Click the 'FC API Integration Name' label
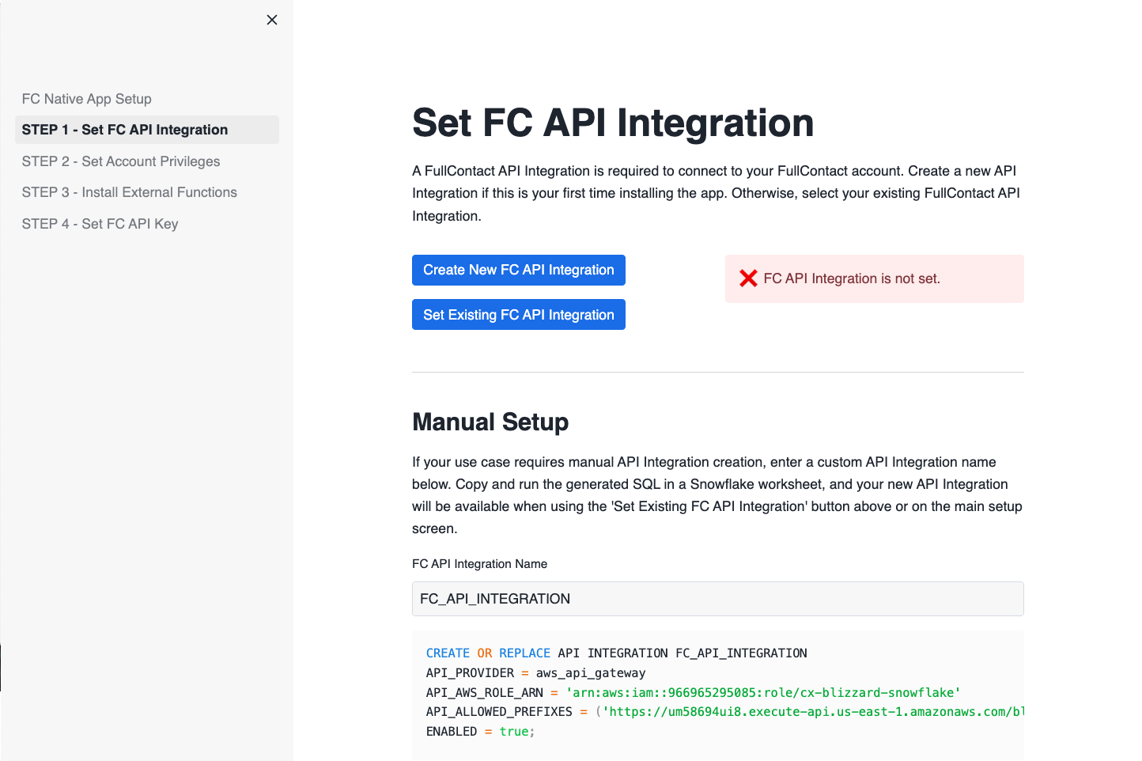 pos(479,564)
